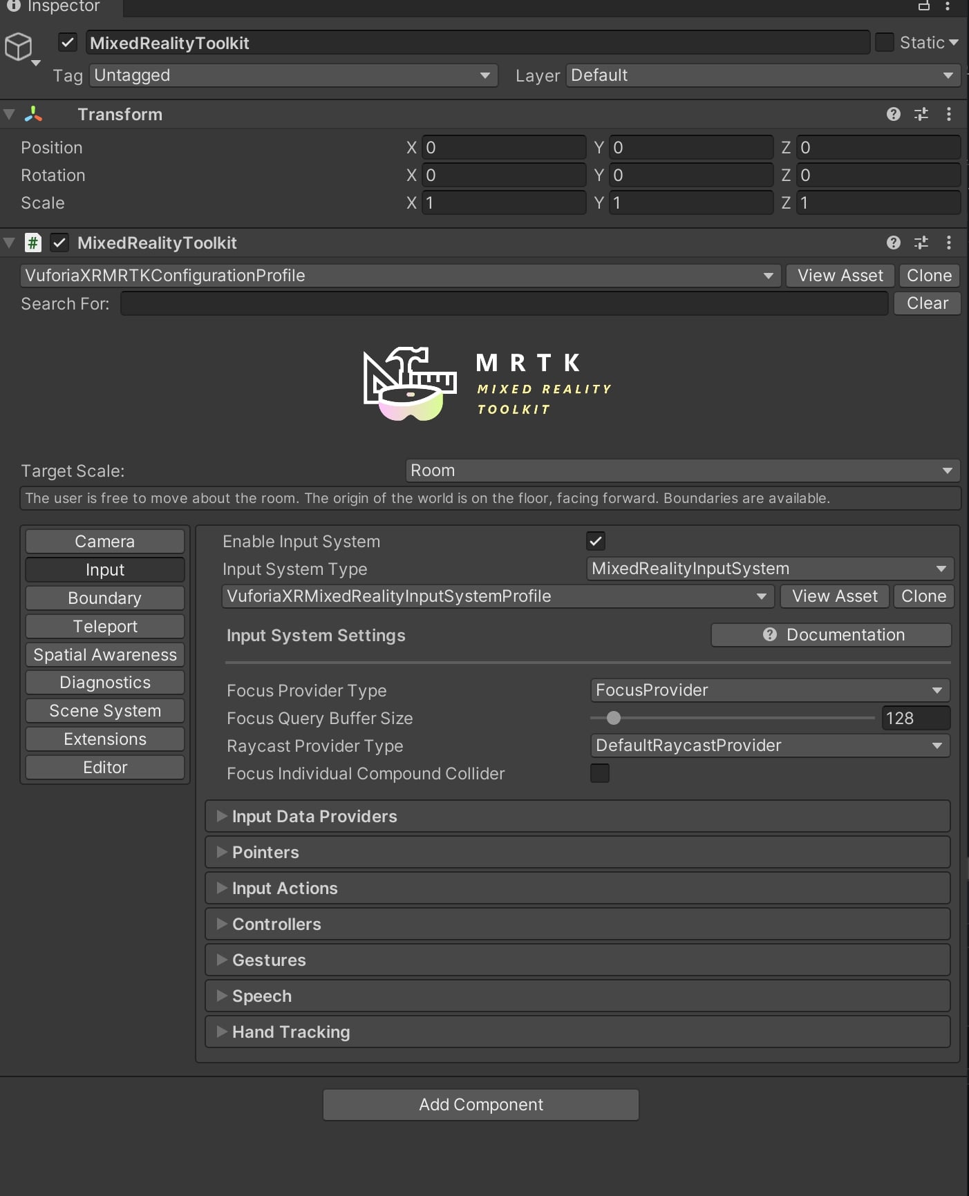
Task: Expand the Speech section
Action: 578,996
